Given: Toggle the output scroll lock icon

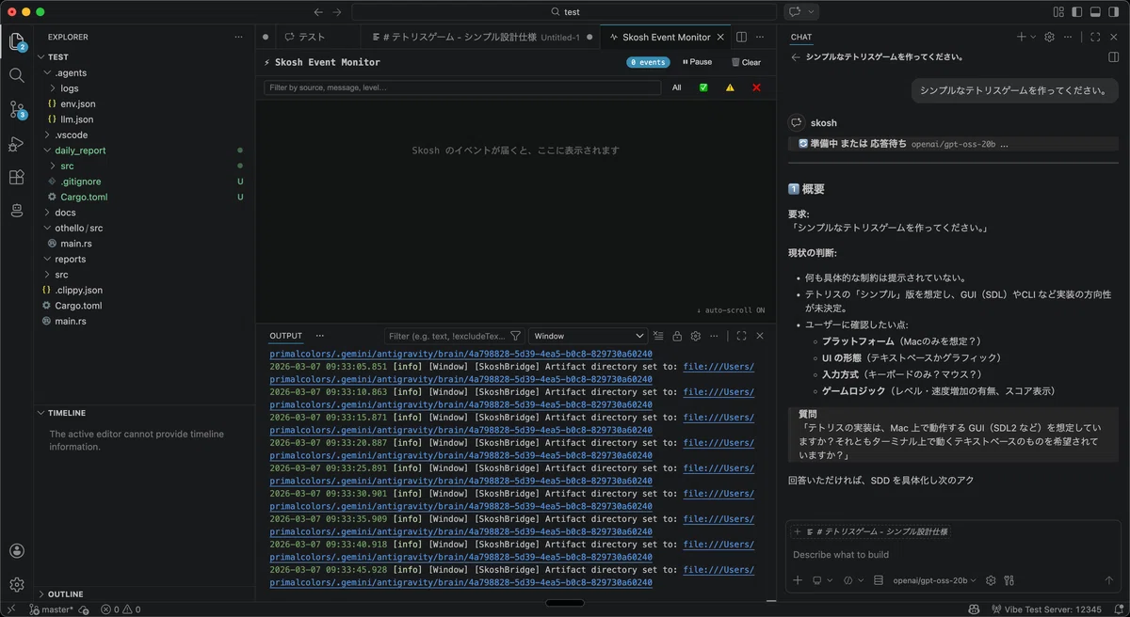Looking at the screenshot, I should coord(677,336).
